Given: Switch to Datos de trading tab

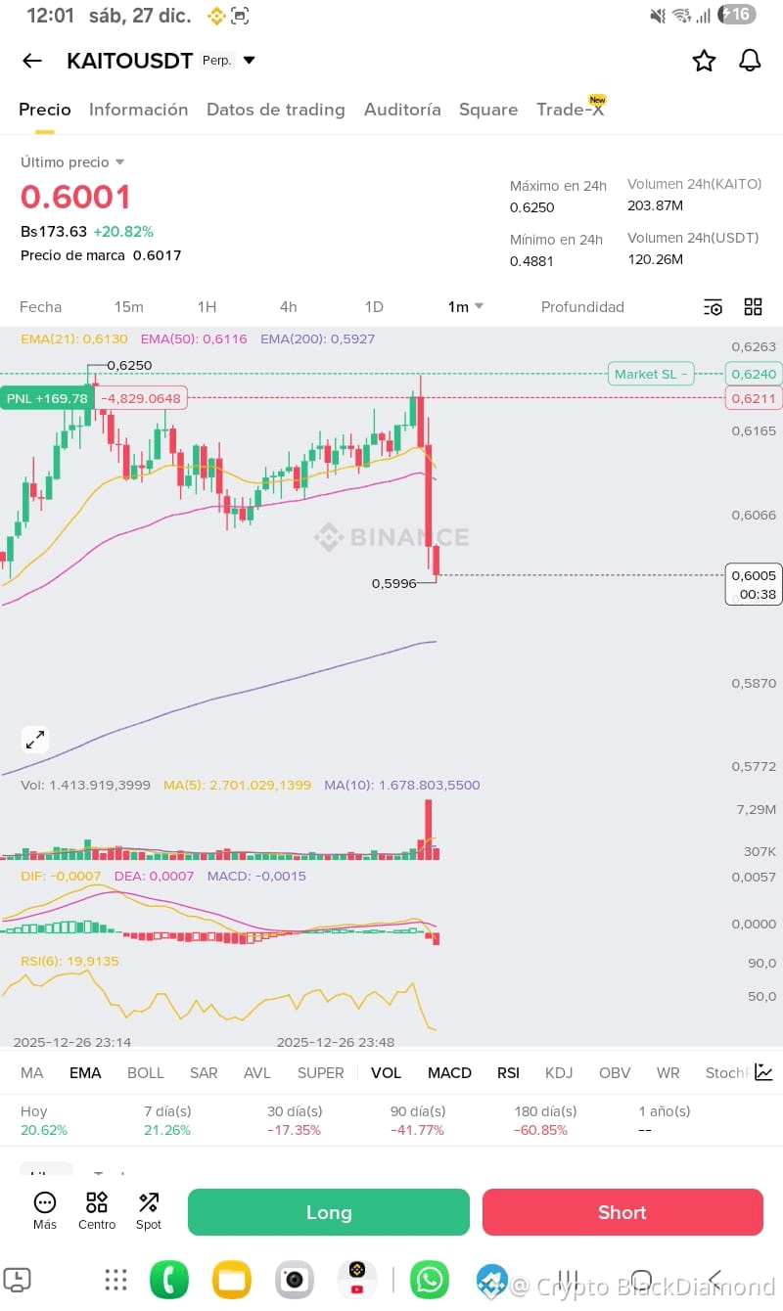Looking at the screenshot, I should (x=276, y=110).
